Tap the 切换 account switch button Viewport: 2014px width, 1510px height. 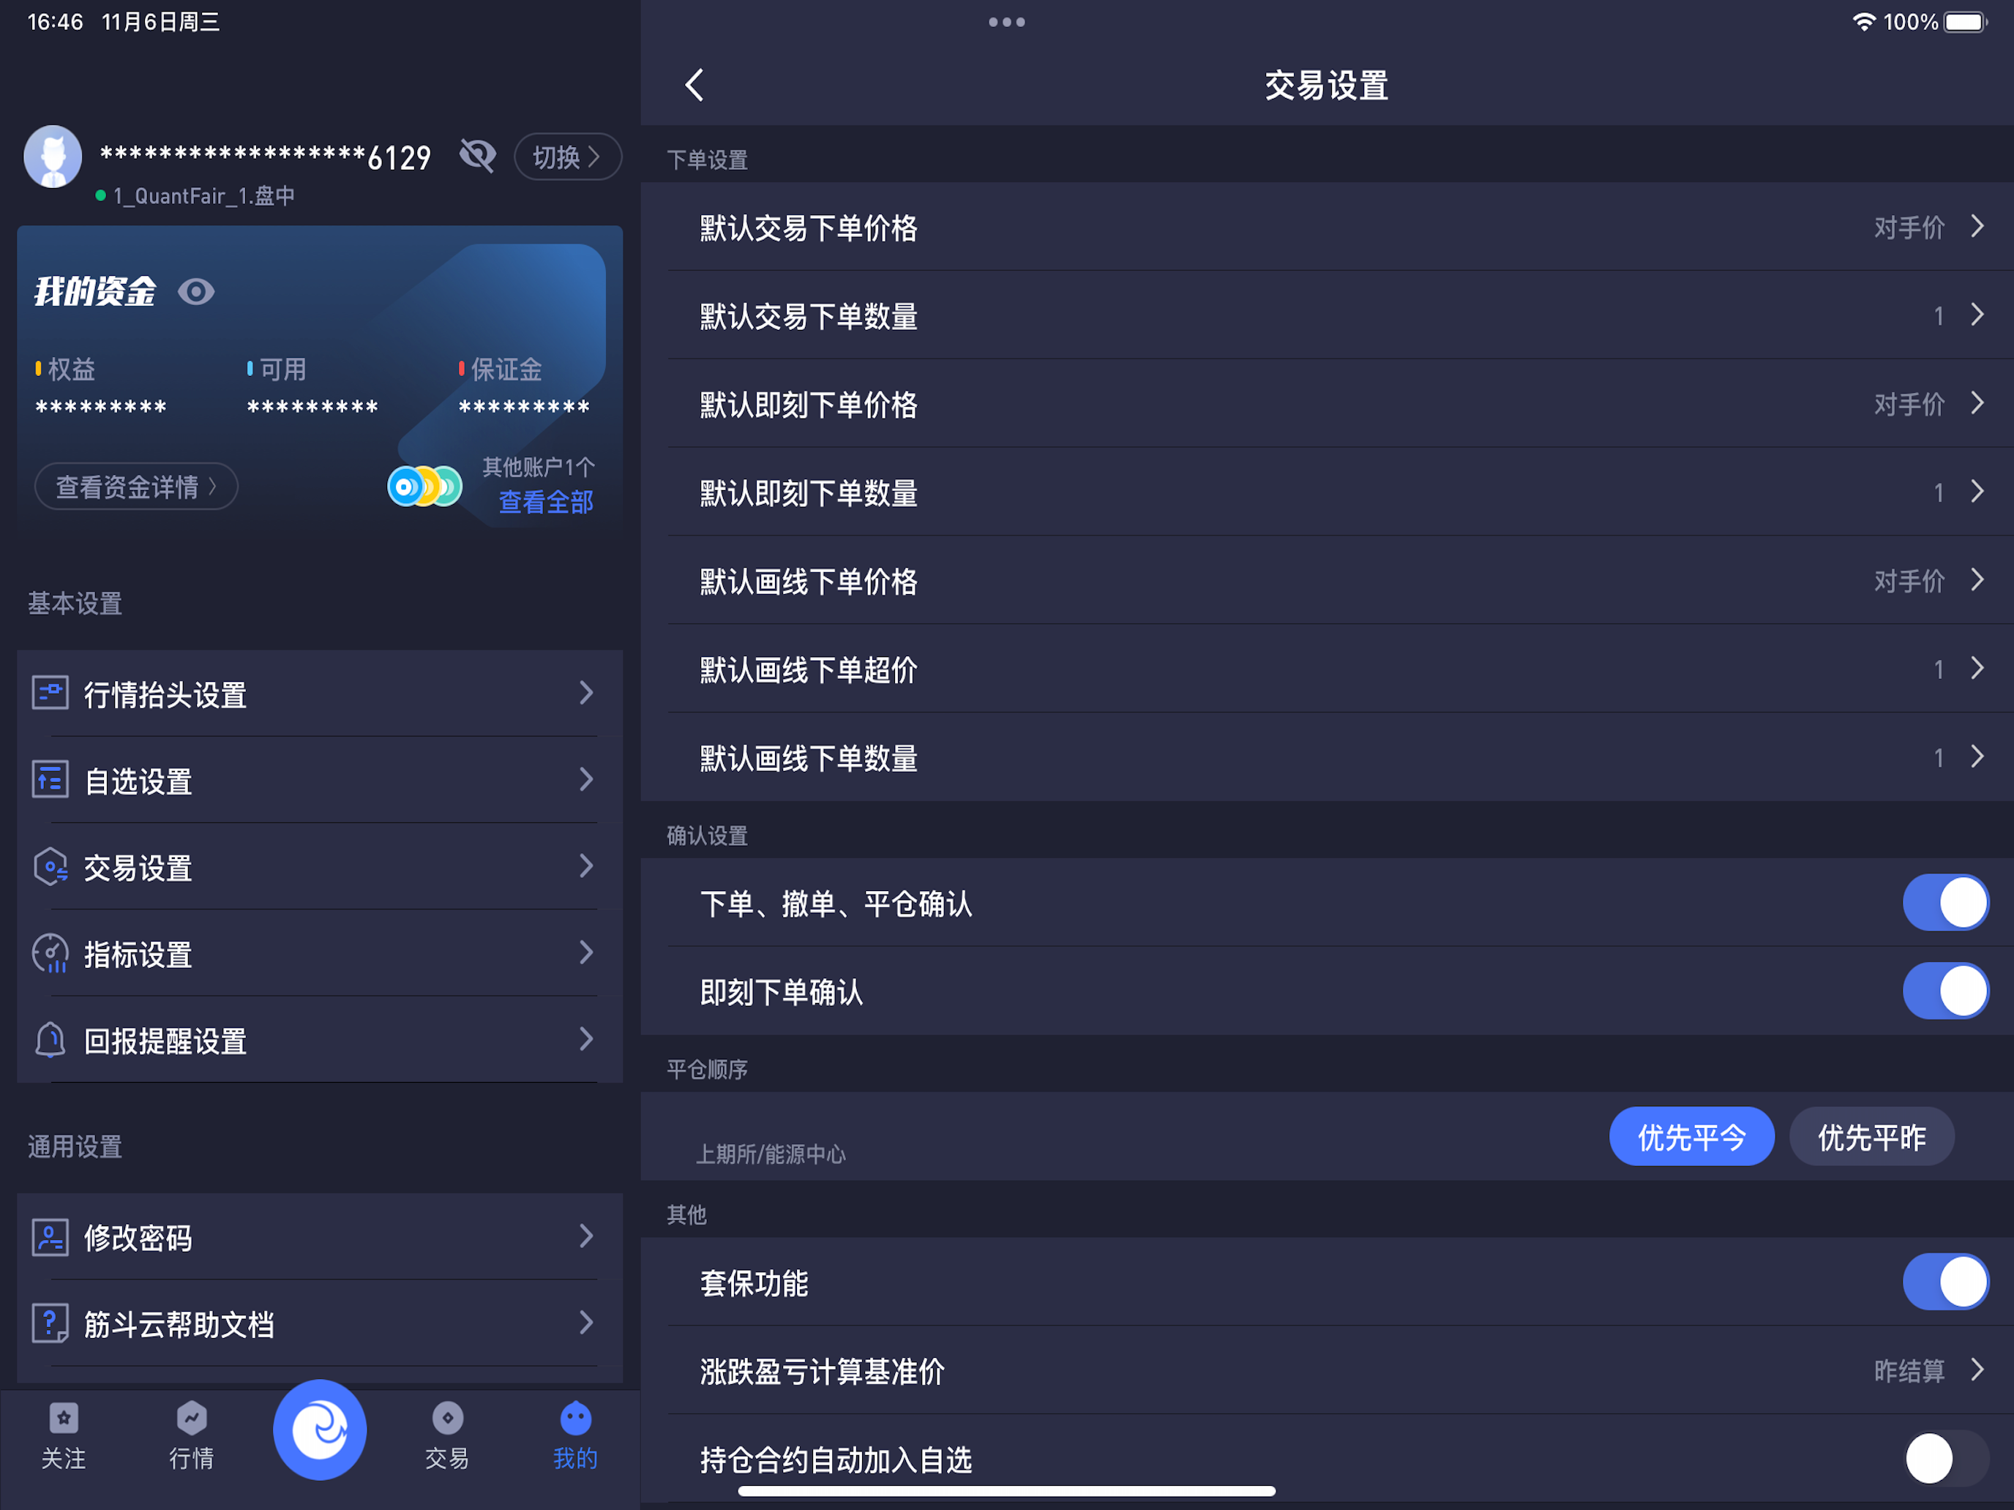(x=567, y=157)
